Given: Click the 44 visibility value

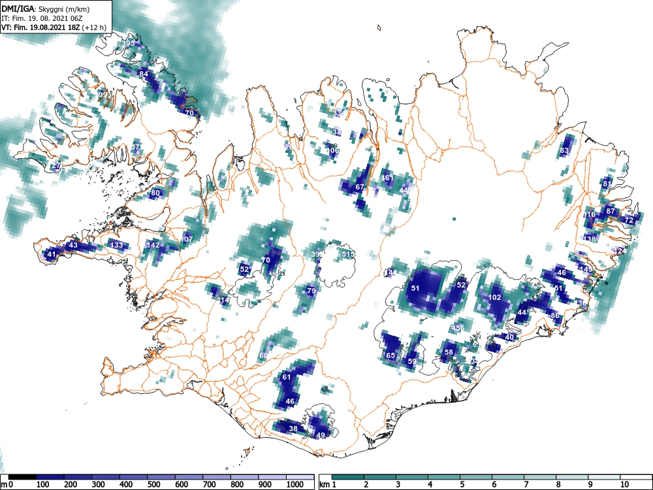Looking at the screenshot, I should [522, 312].
